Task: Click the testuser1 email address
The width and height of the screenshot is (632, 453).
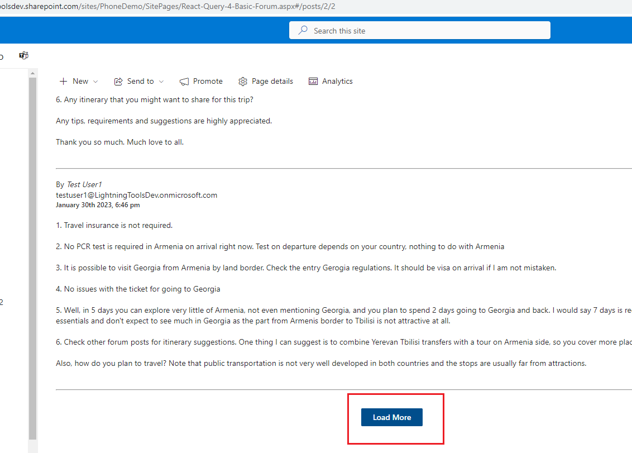Action: click(x=136, y=195)
